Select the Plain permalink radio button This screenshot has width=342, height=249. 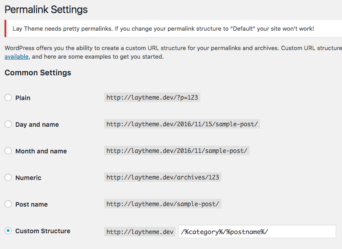point(8,97)
